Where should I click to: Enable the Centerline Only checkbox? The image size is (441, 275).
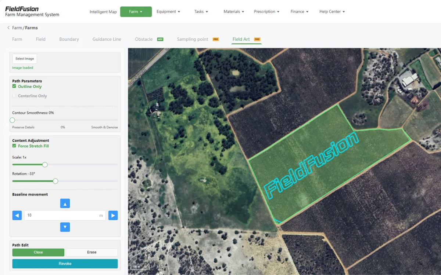pyautogui.click(x=14, y=96)
